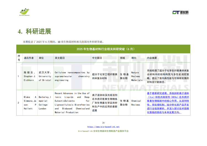This screenshot has height=146, width=207.
Task: Click the Nature Reviews Materials journal cell
Action: click(x=137, y=76)
